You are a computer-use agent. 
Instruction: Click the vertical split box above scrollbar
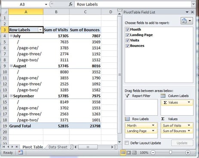119,10
